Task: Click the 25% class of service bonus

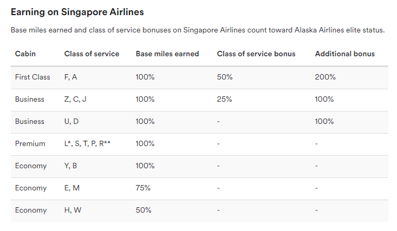Action: pos(224,100)
